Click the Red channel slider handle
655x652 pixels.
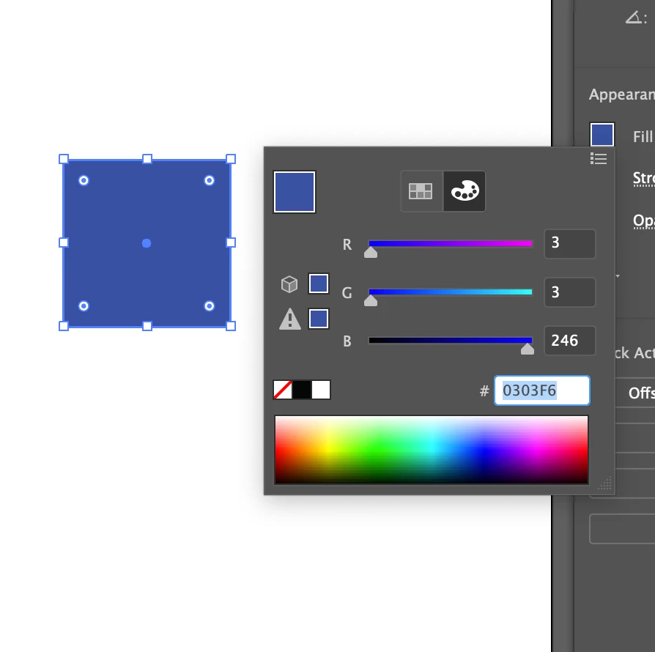[x=371, y=253]
